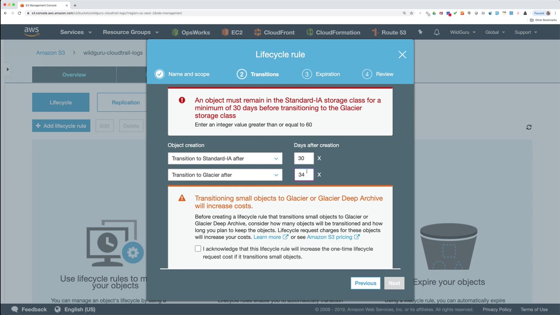
Task: Click the step 4 Review circle
Action: (367, 74)
